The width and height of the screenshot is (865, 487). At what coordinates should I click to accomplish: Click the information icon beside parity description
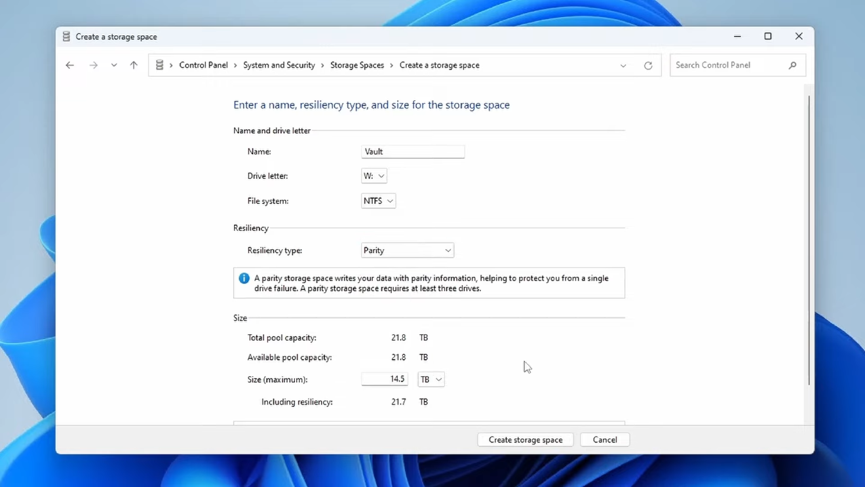(x=244, y=278)
